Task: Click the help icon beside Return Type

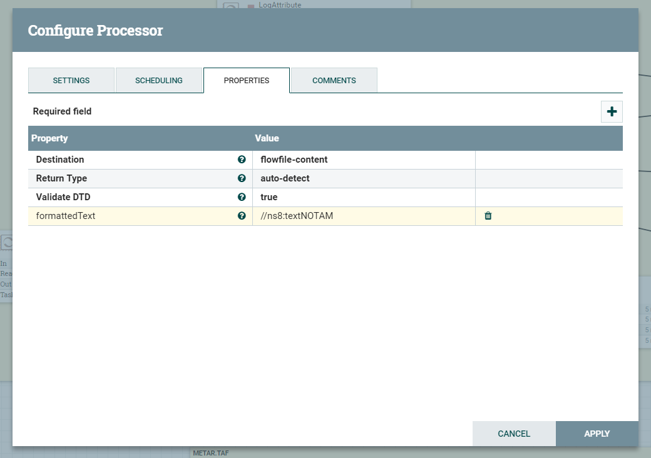Action: tap(242, 178)
